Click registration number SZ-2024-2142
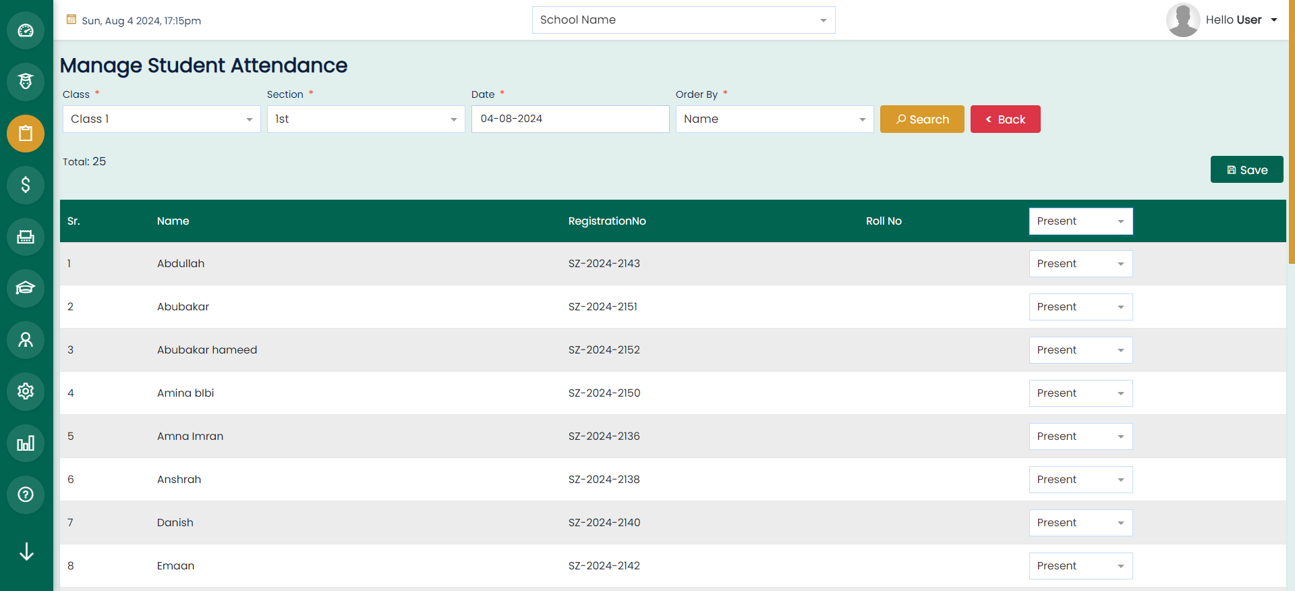 click(x=604, y=566)
